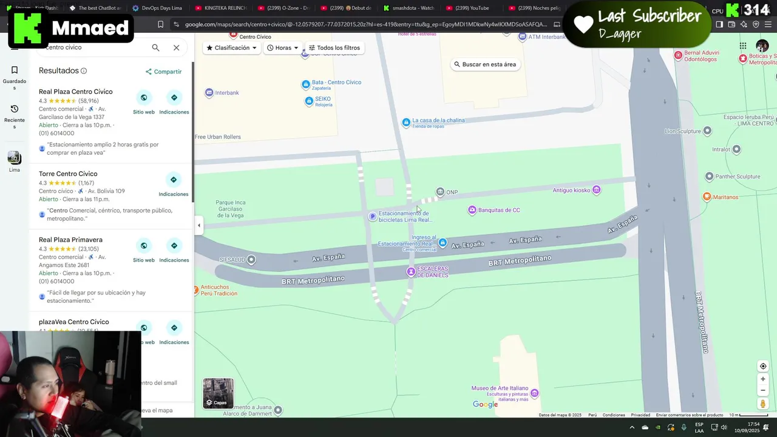777x437 pixels.
Task: Collapse the side panel with the arrow
Action: point(198,225)
